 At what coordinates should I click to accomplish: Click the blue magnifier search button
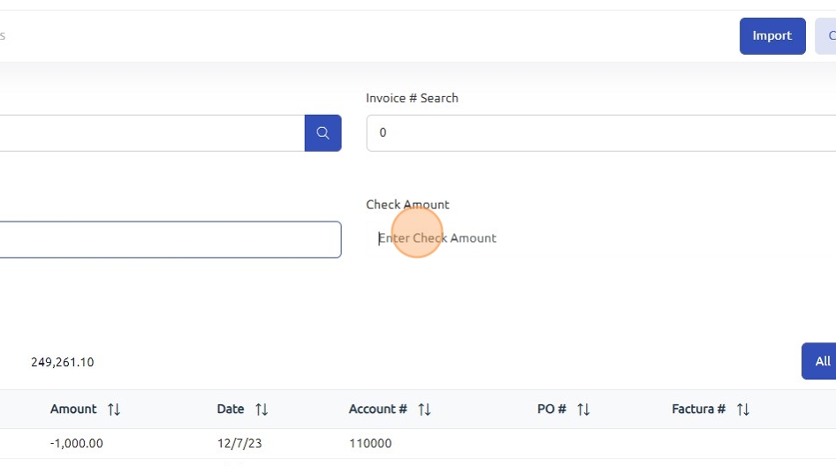click(x=323, y=133)
